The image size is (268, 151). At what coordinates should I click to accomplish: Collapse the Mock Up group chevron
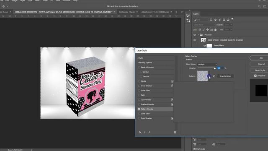(198, 35)
